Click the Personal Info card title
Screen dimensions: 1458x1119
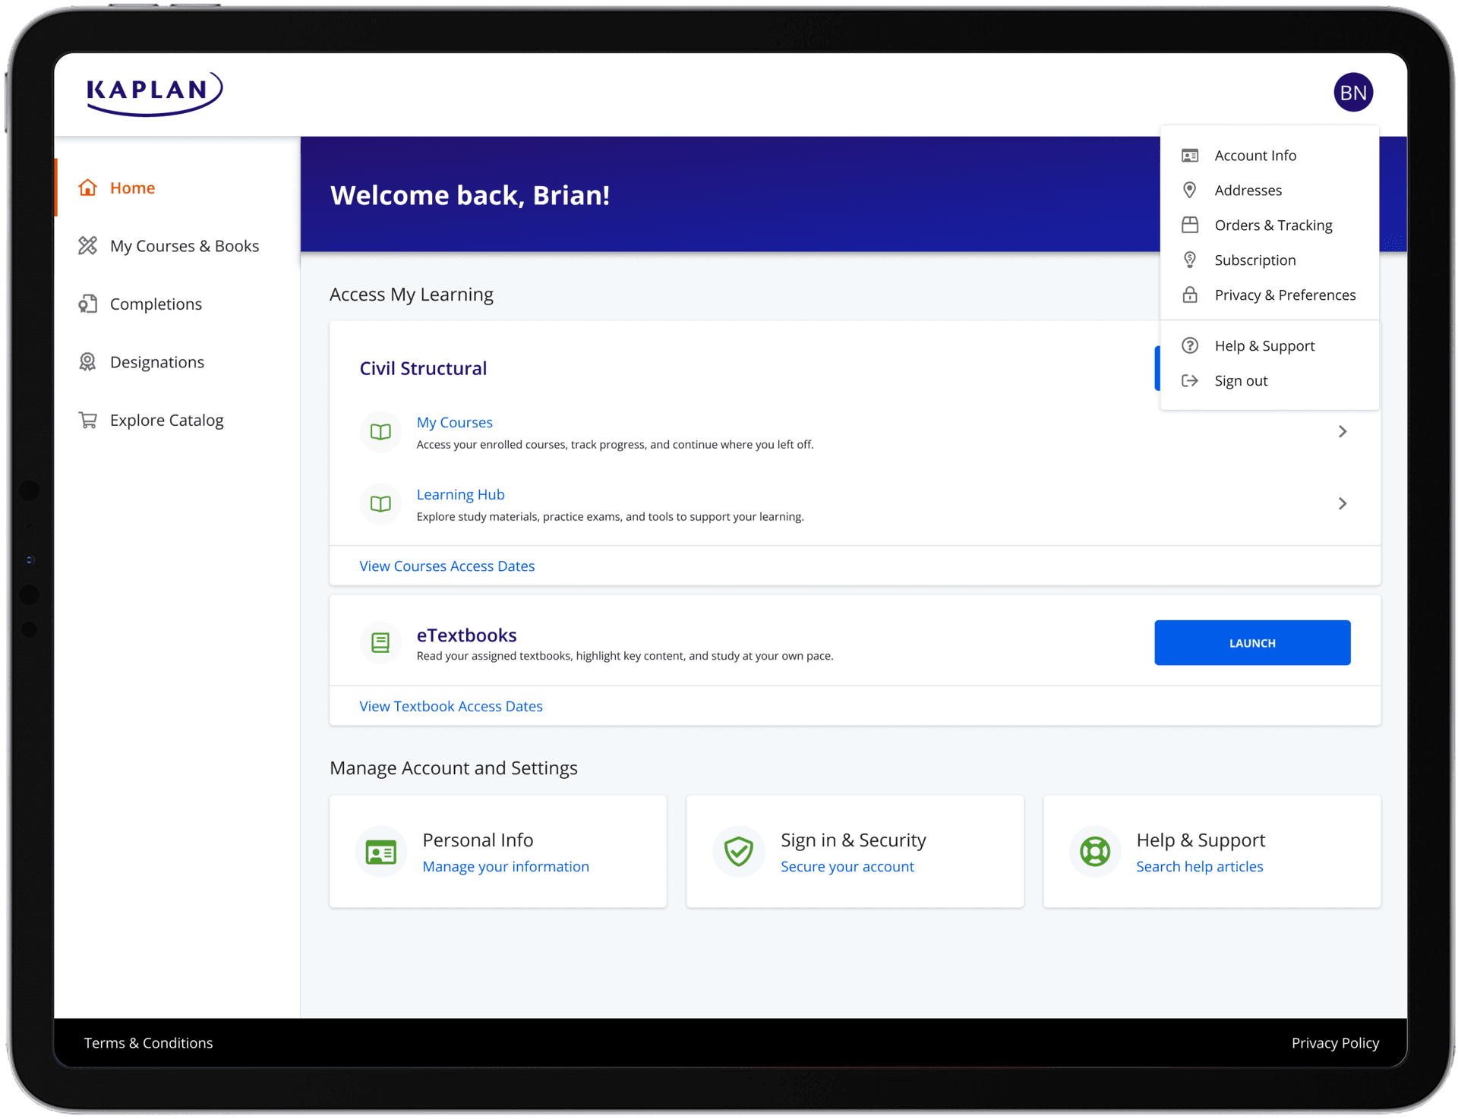click(x=478, y=840)
